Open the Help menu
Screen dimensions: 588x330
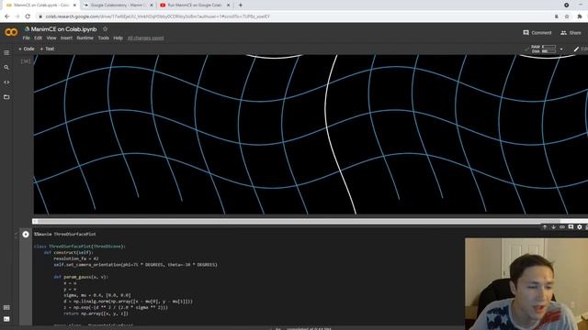[119, 38]
